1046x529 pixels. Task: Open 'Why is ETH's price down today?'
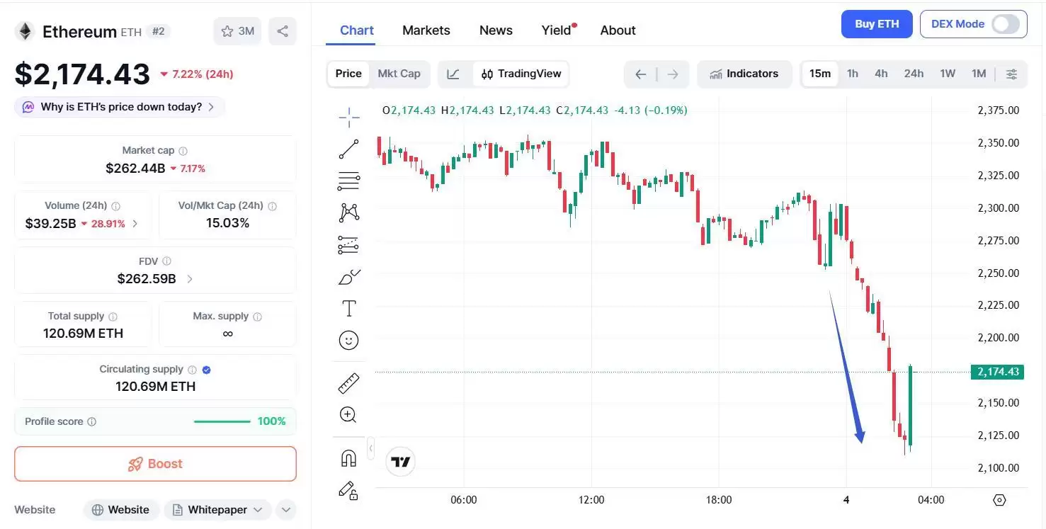click(120, 107)
